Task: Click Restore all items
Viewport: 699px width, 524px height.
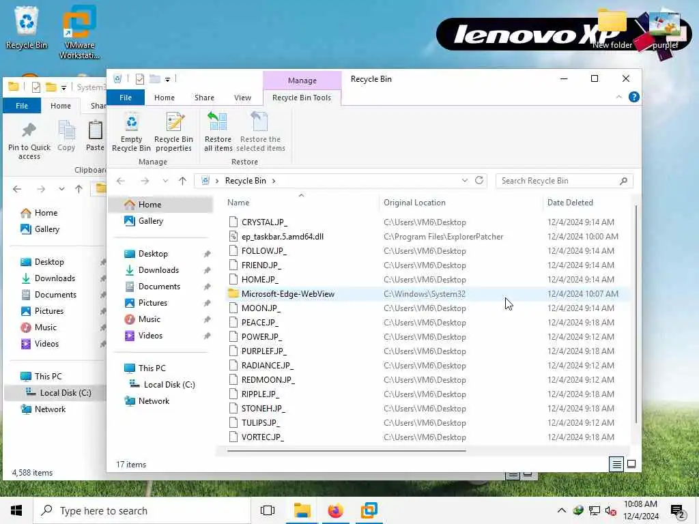Action: click(x=218, y=132)
